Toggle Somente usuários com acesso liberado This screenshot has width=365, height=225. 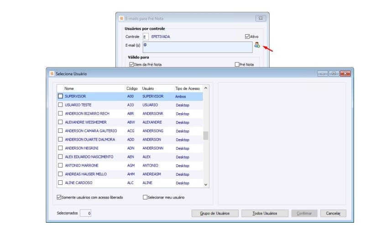[59, 197]
